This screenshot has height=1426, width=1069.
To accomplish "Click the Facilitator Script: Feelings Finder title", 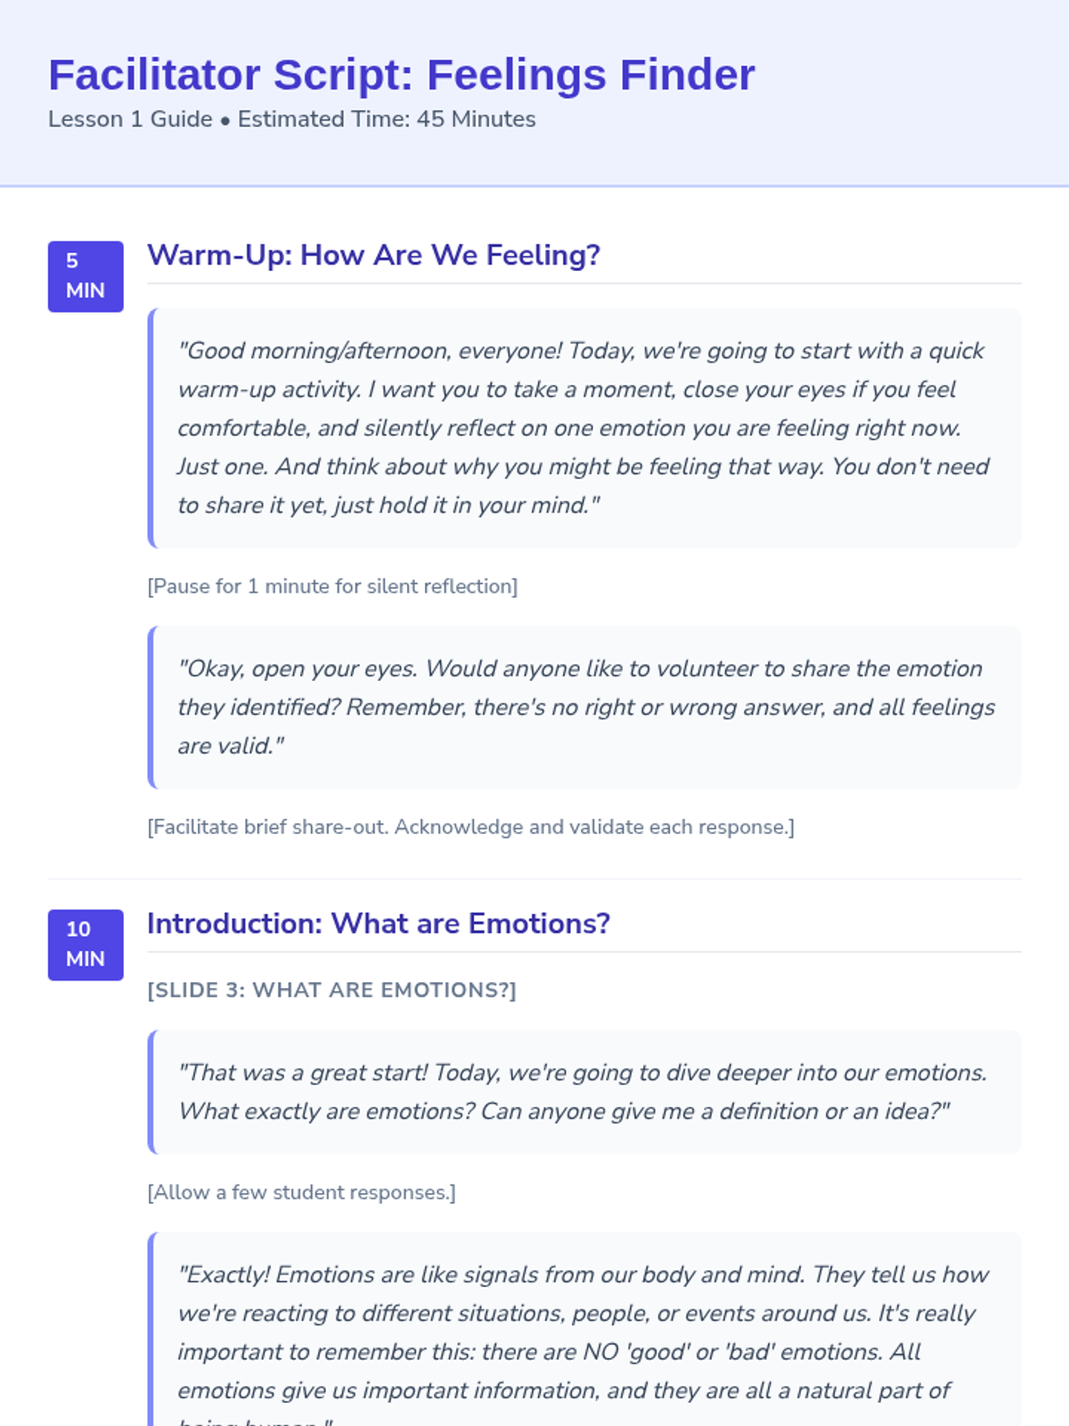I will tap(401, 75).
